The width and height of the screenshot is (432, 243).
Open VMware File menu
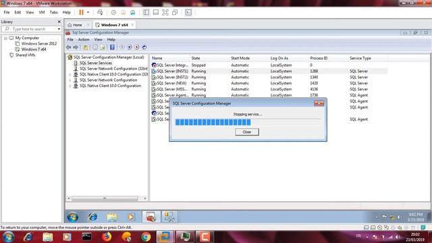tap(7, 12)
